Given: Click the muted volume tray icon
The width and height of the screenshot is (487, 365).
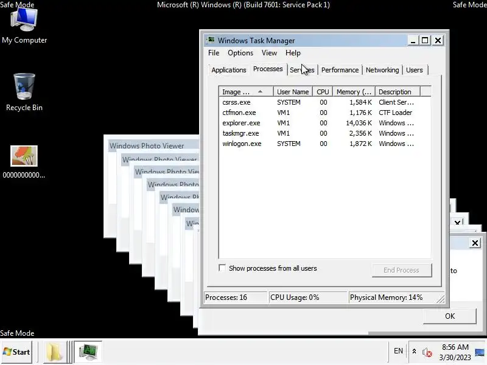Looking at the screenshot, I should pyautogui.click(x=427, y=352).
